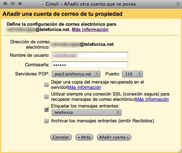Close the Gmail window with the red button
The image size is (182, 153).
pyautogui.click(x=5, y=4)
